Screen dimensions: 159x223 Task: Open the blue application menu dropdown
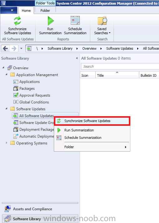click(9, 10)
